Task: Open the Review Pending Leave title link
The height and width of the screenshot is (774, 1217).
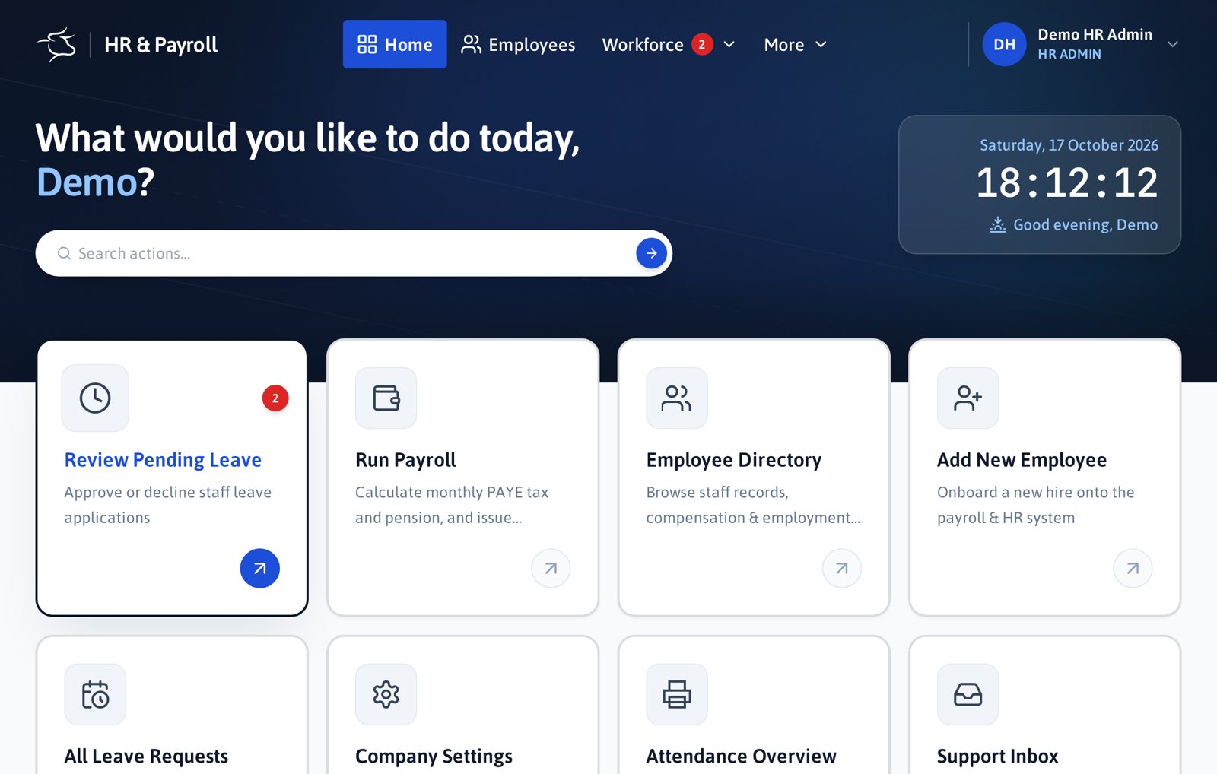Action: [163, 460]
